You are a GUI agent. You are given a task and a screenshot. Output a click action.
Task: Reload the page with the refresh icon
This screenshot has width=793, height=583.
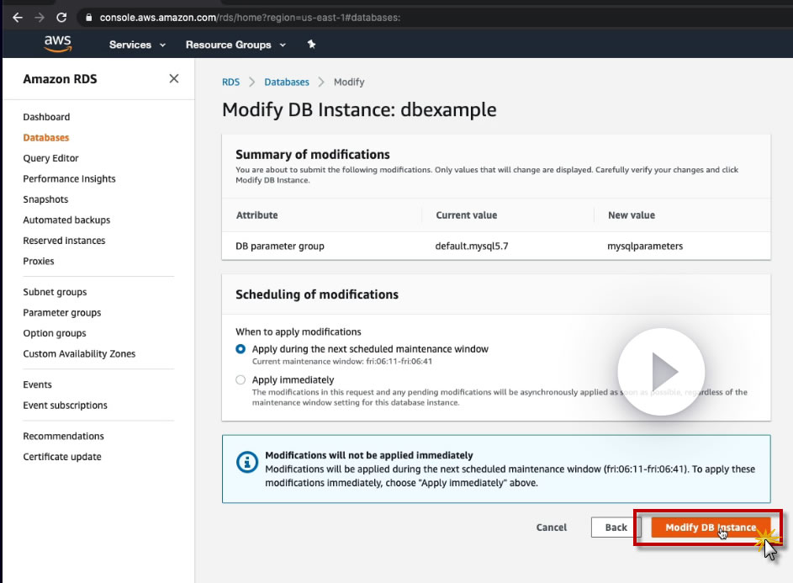click(61, 17)
